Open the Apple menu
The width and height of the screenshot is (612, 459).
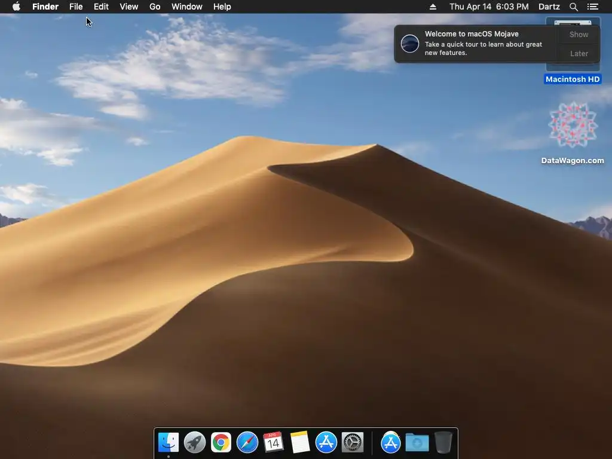click(16, 7)
